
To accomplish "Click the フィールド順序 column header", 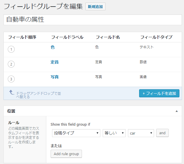I will click(22, 37).
